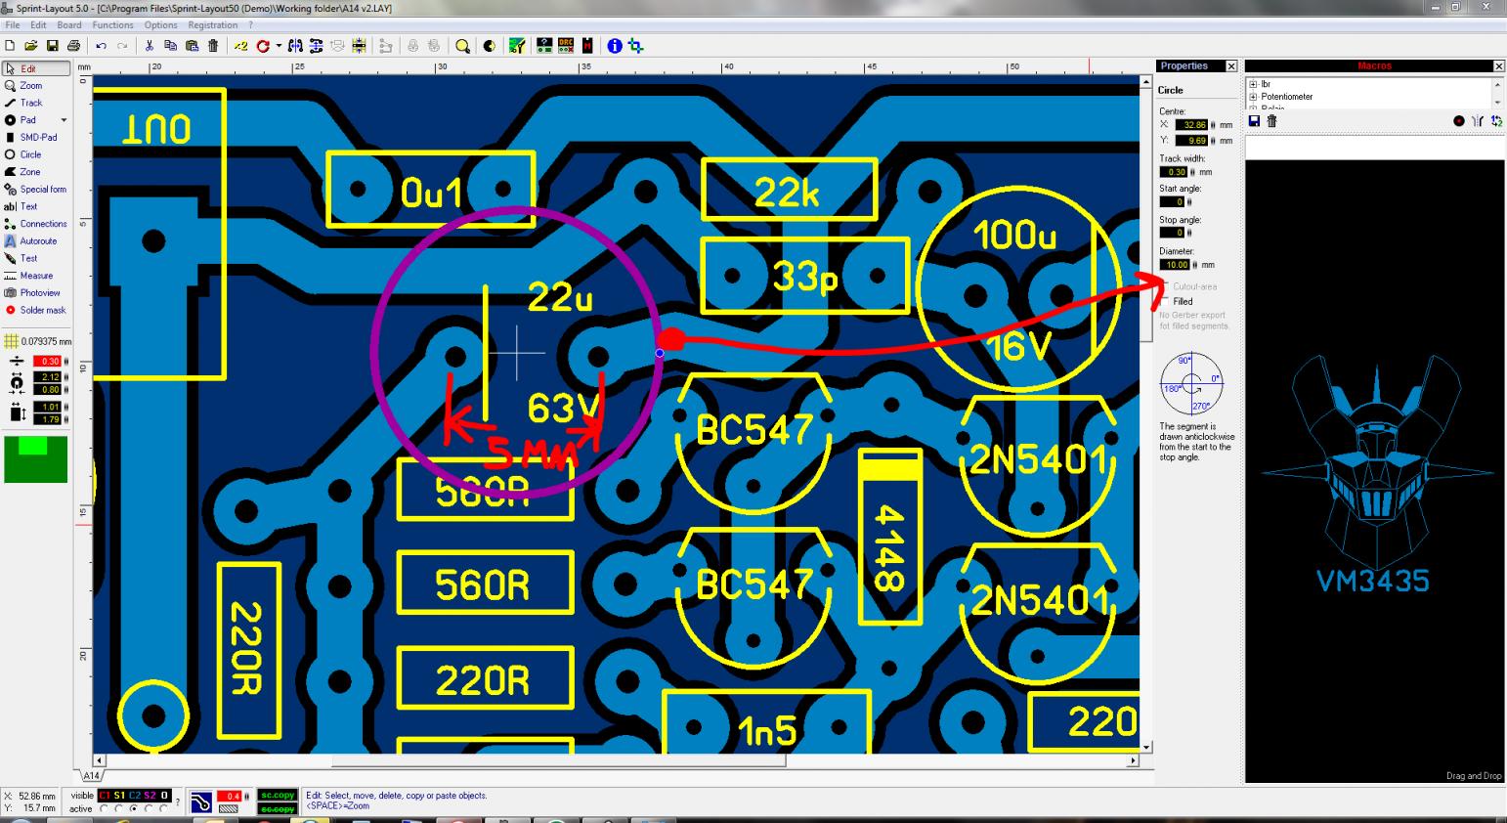
Task: Open the Registration menu
Action: click(213, 25)
